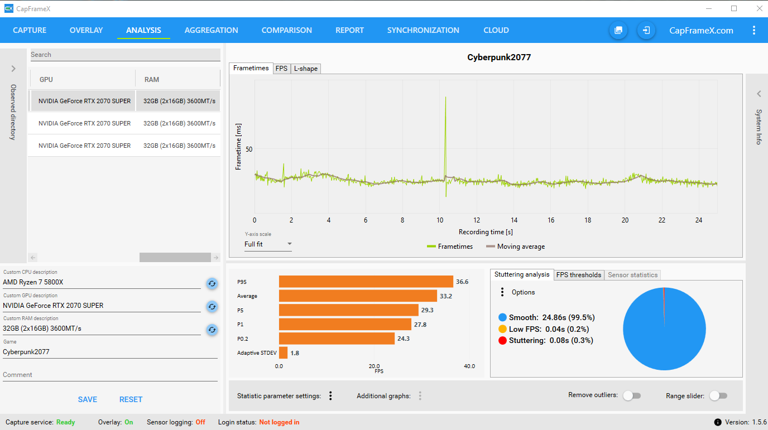
Task: Click the SAVE button
Action: coord(87,399)
